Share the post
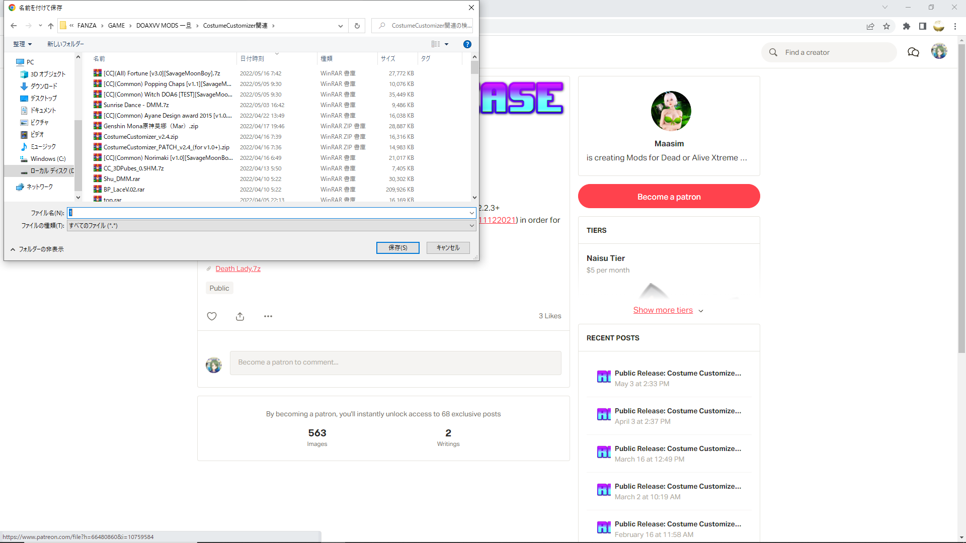This screenshot has height=543, width=966. [x=240, y=316]
